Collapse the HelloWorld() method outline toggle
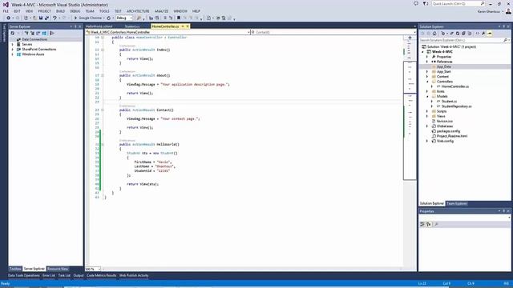Screen dimensions: 513x288 (103, 144)
